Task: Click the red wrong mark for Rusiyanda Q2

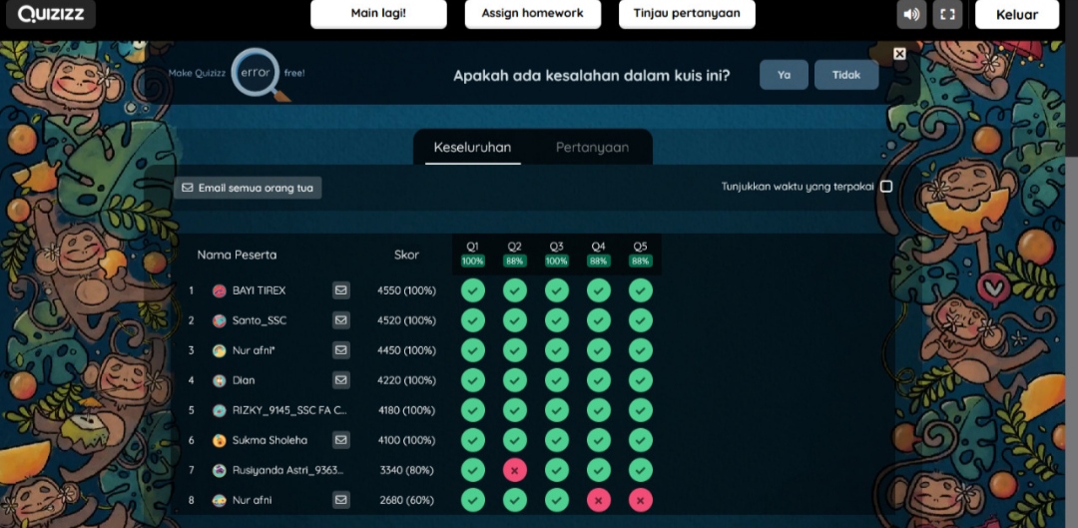Action: [515, 470]
